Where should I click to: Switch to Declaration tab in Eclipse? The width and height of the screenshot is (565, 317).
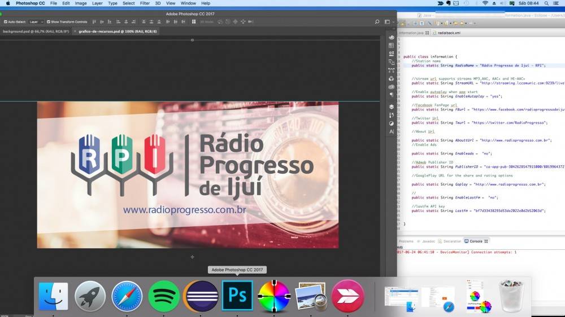[450, 241]
